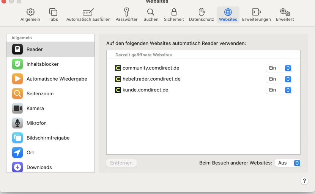Select Mikrofon icon in sidebar

tap(17, 123)
